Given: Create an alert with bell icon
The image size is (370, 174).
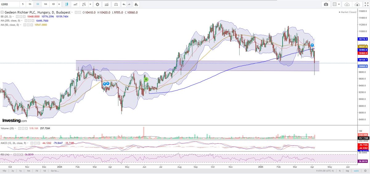Looking at the screenshot, I should 136,4.
